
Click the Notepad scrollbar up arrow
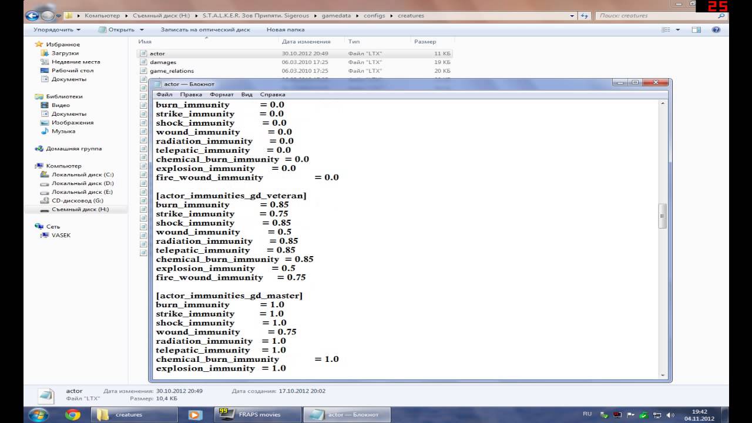663,103
